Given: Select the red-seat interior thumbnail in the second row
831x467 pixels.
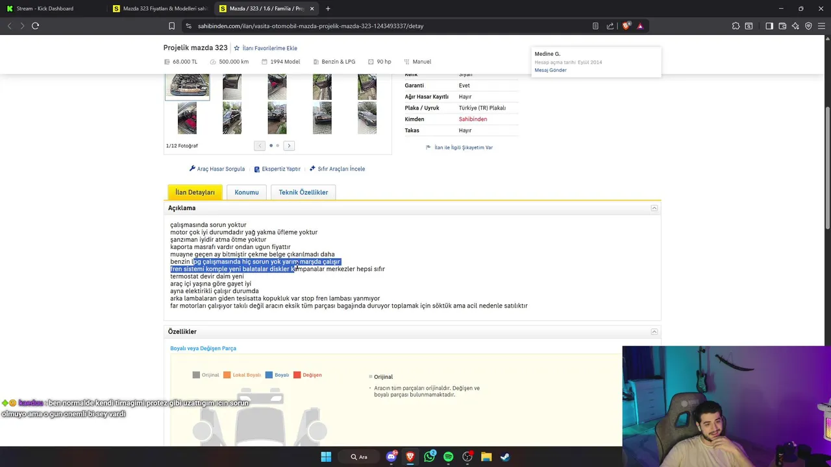Looking at the screenshot, I should pos(187,118).
